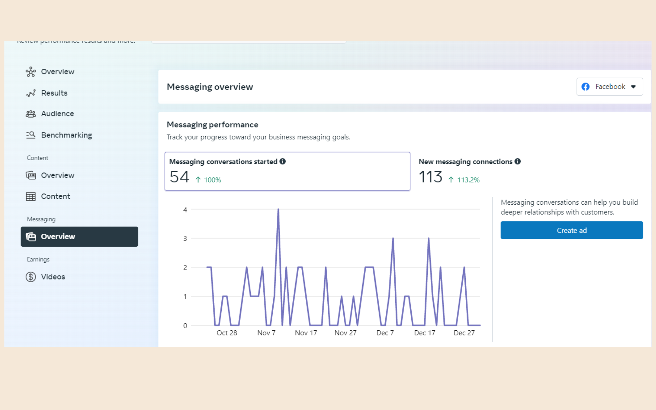Click info icon beside New messaging connections

tap(518, 161)
